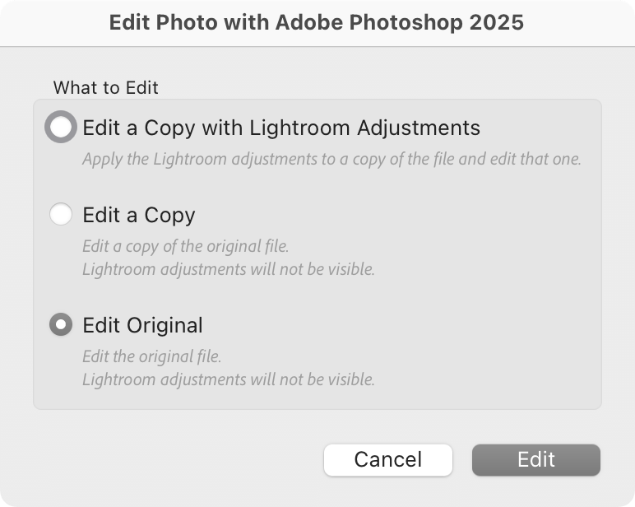Click the not be visible note under Edit a Copy
This screenshot has width=635, height=507.
click(x=229, y=269)
